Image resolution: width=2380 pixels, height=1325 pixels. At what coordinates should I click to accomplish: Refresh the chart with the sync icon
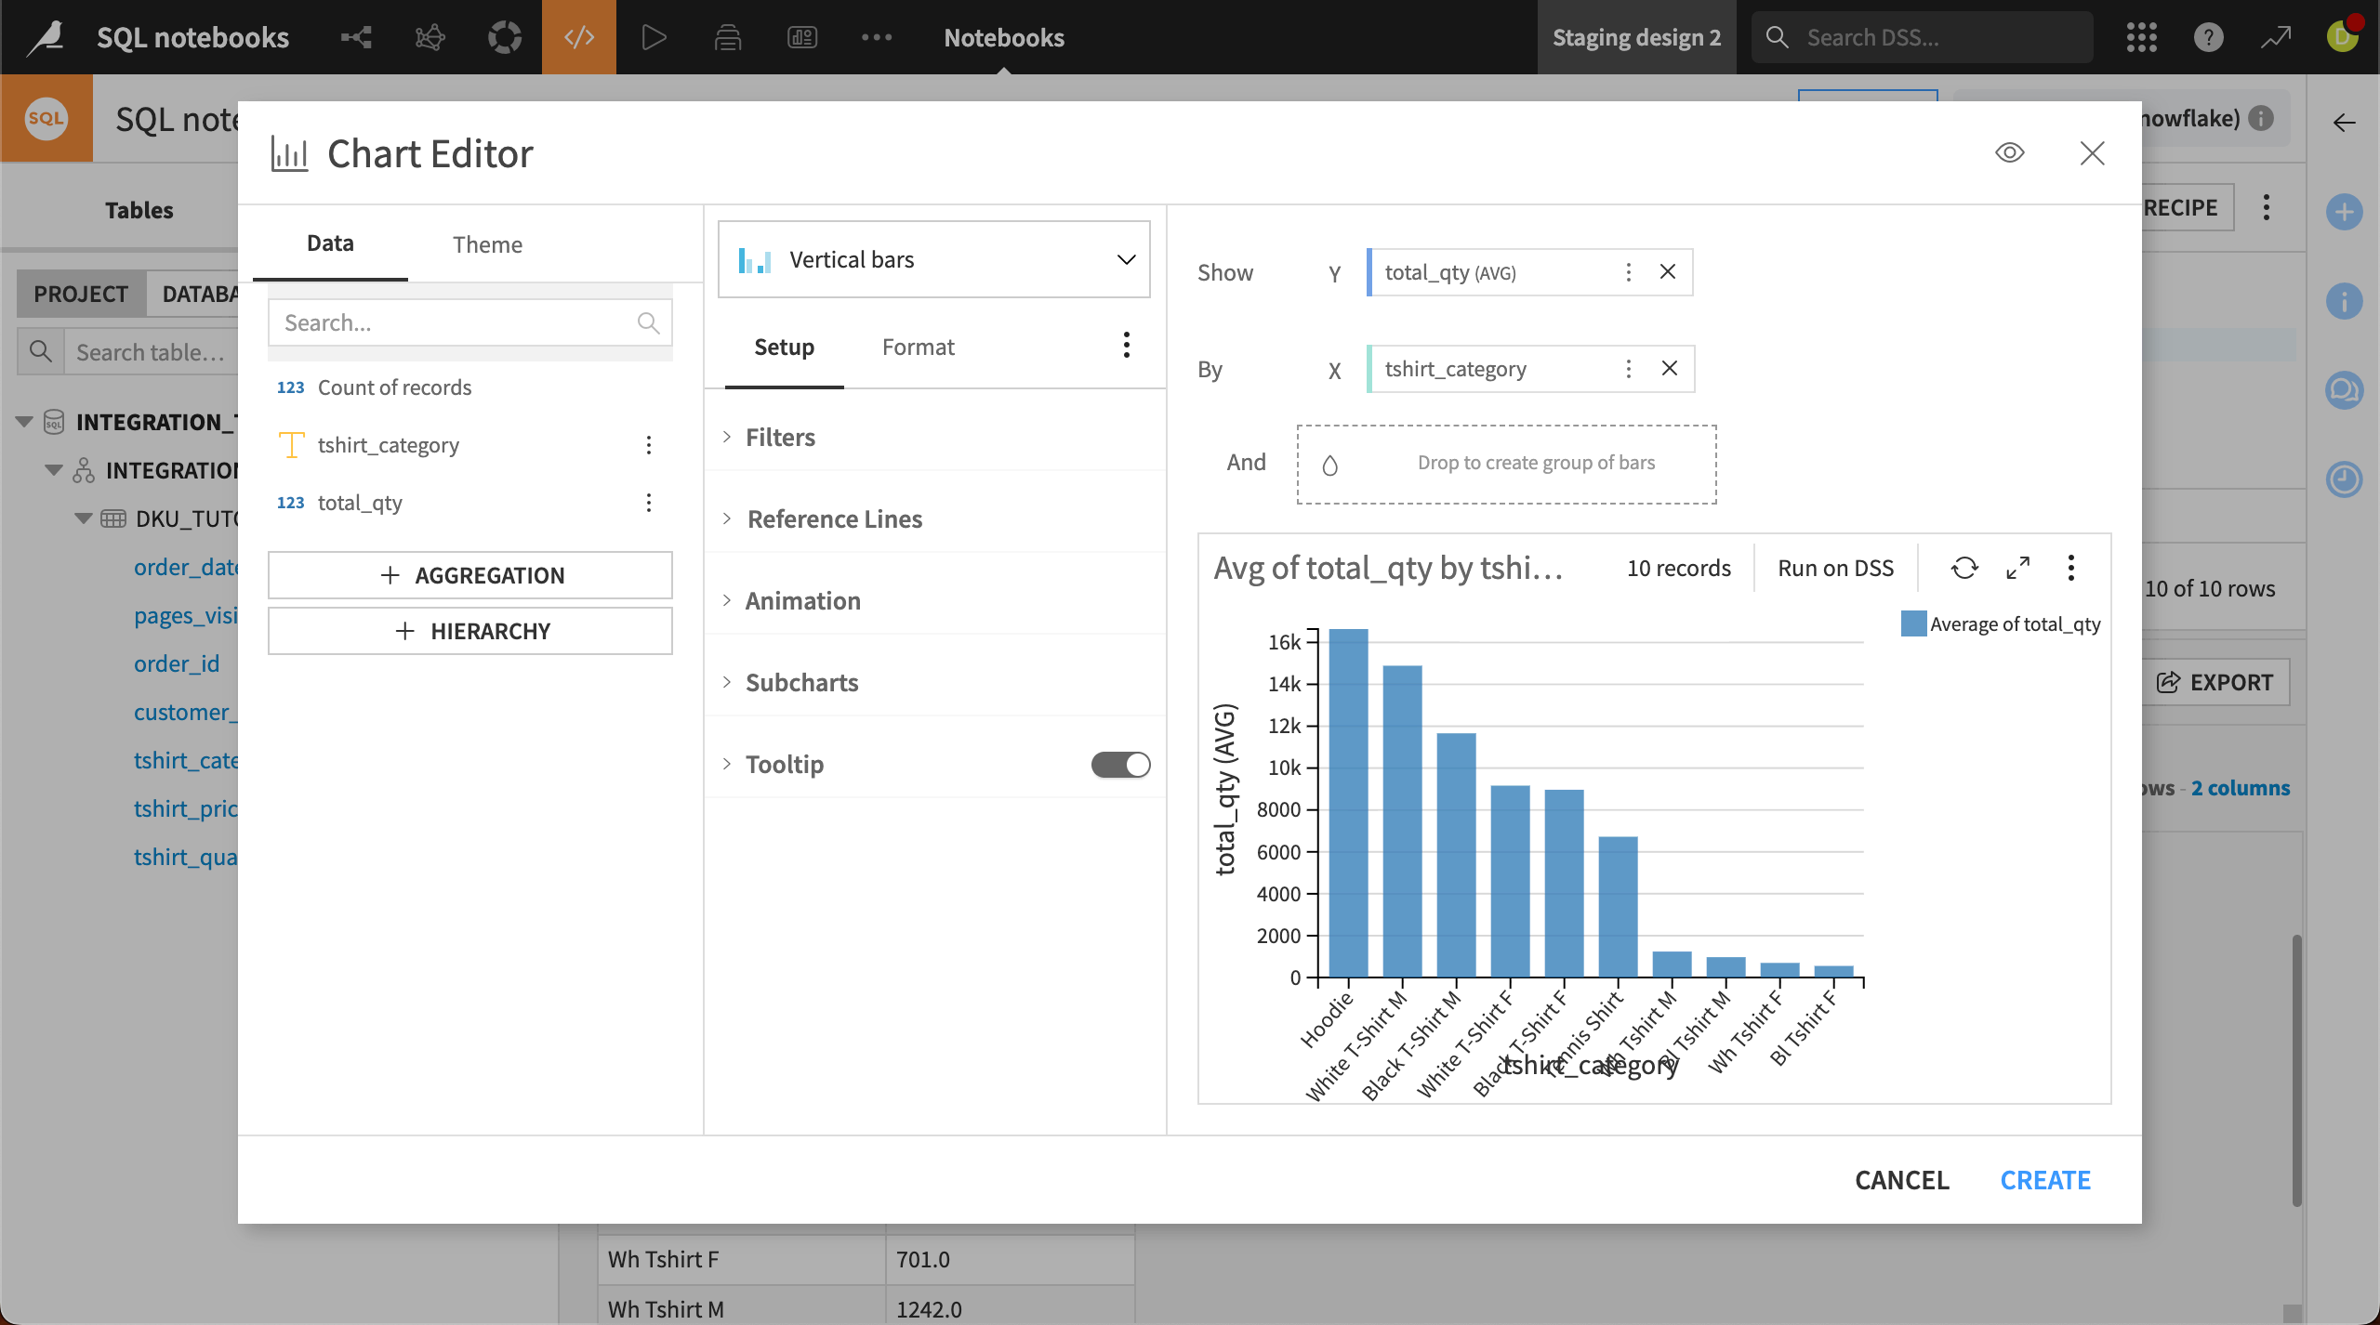pyautogui.click(x=1964, y=568)
